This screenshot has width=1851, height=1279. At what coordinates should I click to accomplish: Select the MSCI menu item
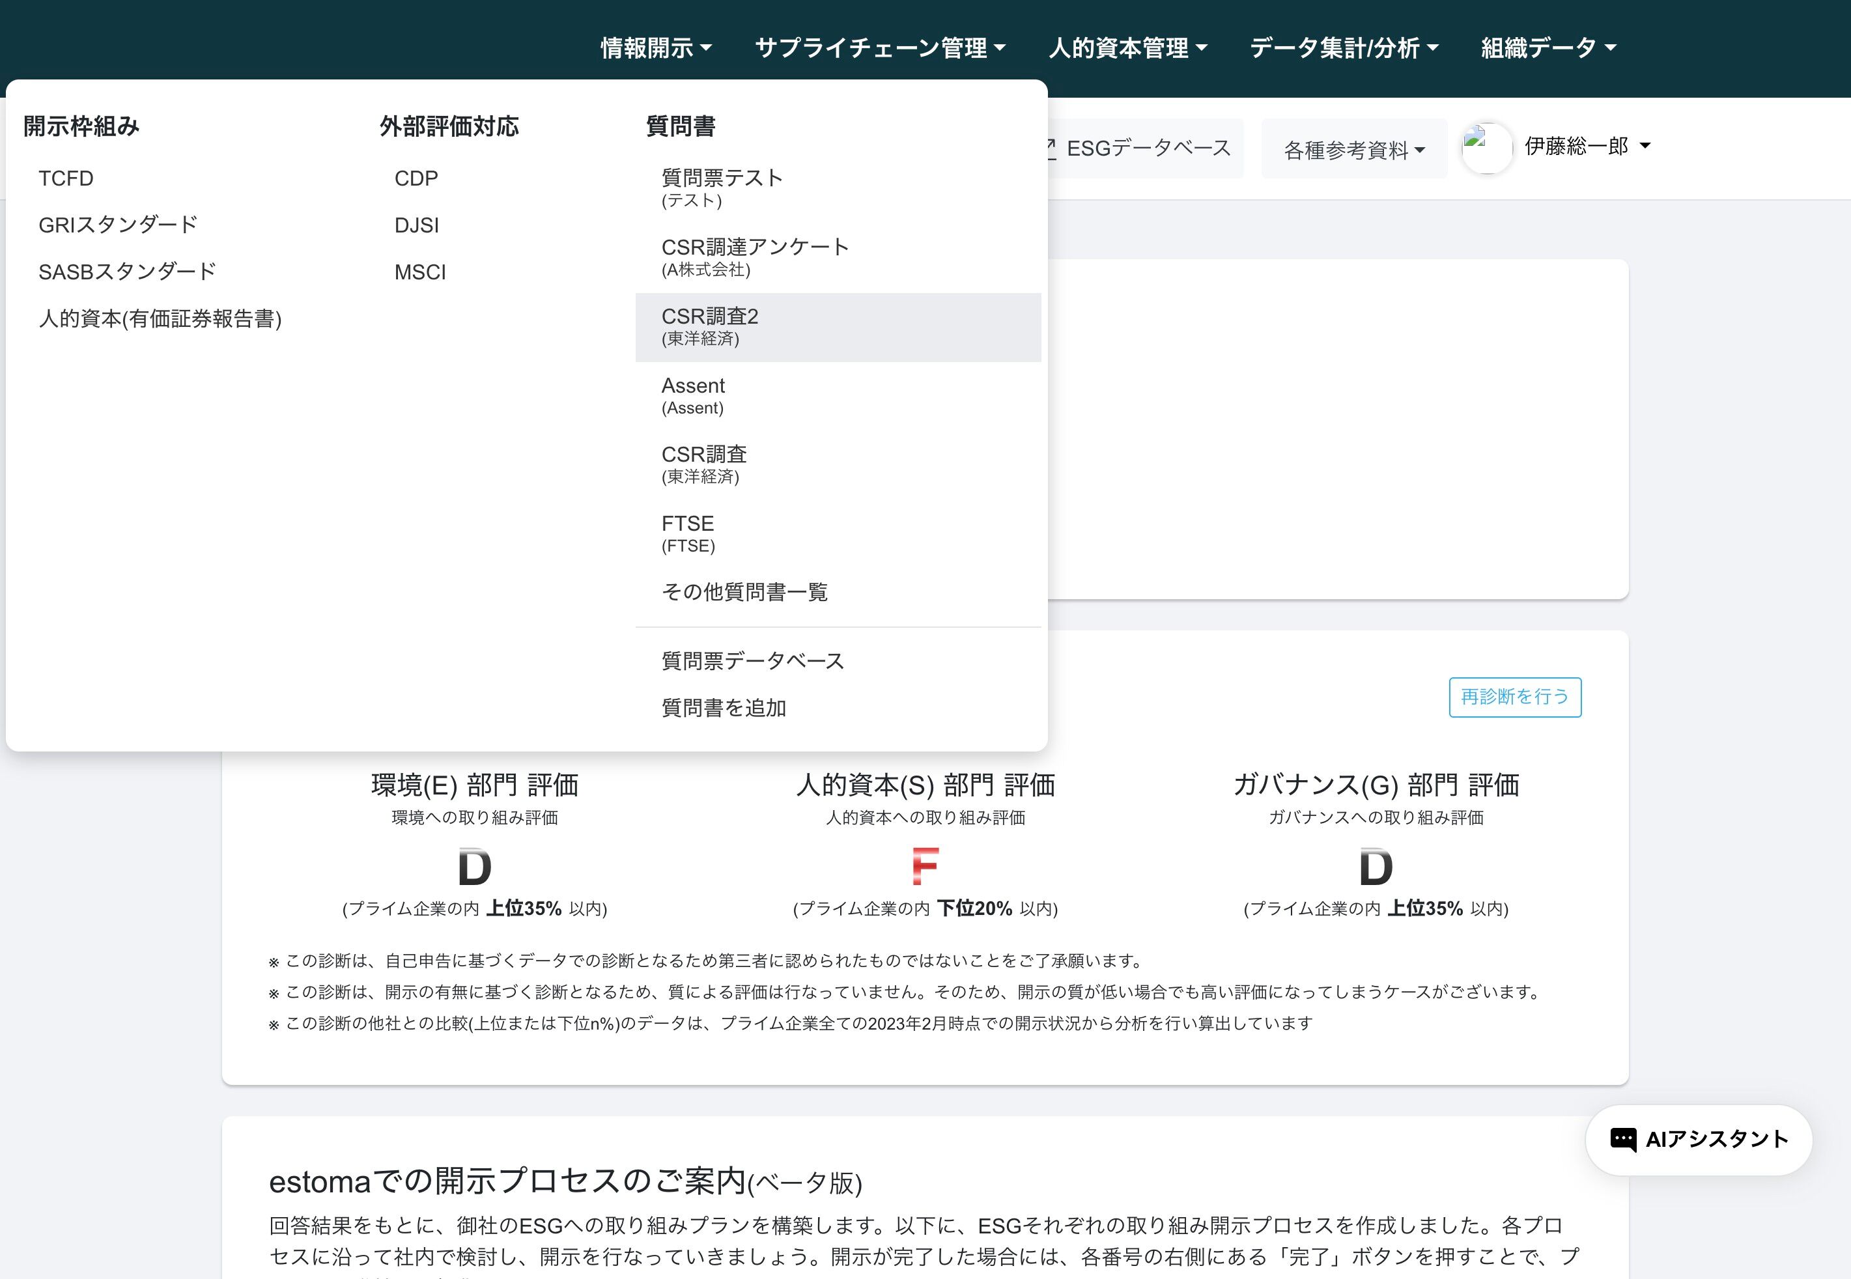coord(420,272)
